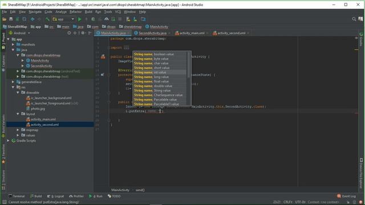Open the Terminal tool window

pyautogui.click(x=17, y=196)
